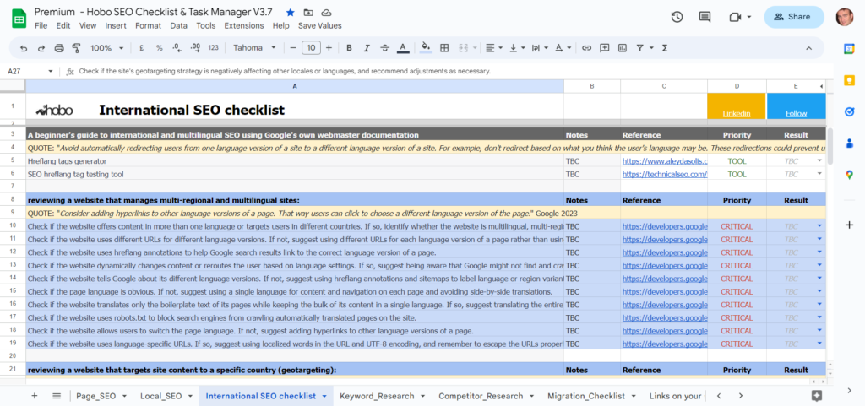Open comments history icon
865x406 pixels.
pyautogui.click(x=705, y=17)
